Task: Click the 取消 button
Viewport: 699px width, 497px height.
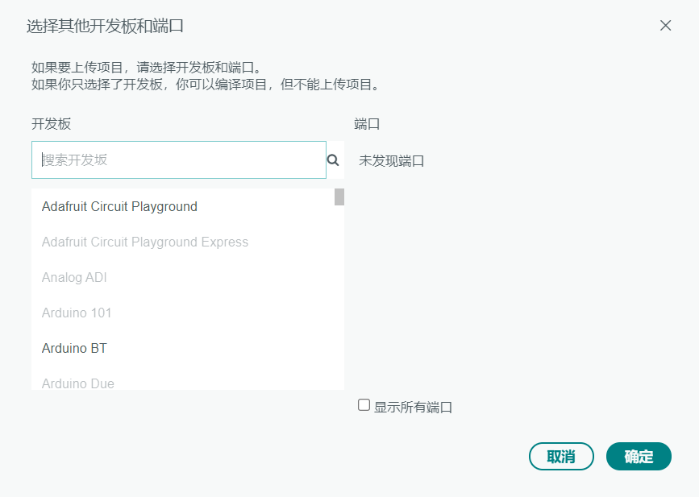Action: pos(561,456)
